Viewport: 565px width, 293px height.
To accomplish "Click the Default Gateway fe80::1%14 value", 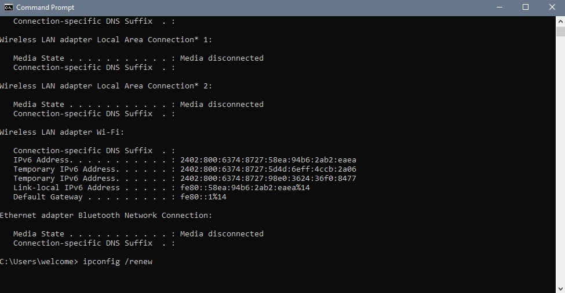I will [x=203, y=197].
